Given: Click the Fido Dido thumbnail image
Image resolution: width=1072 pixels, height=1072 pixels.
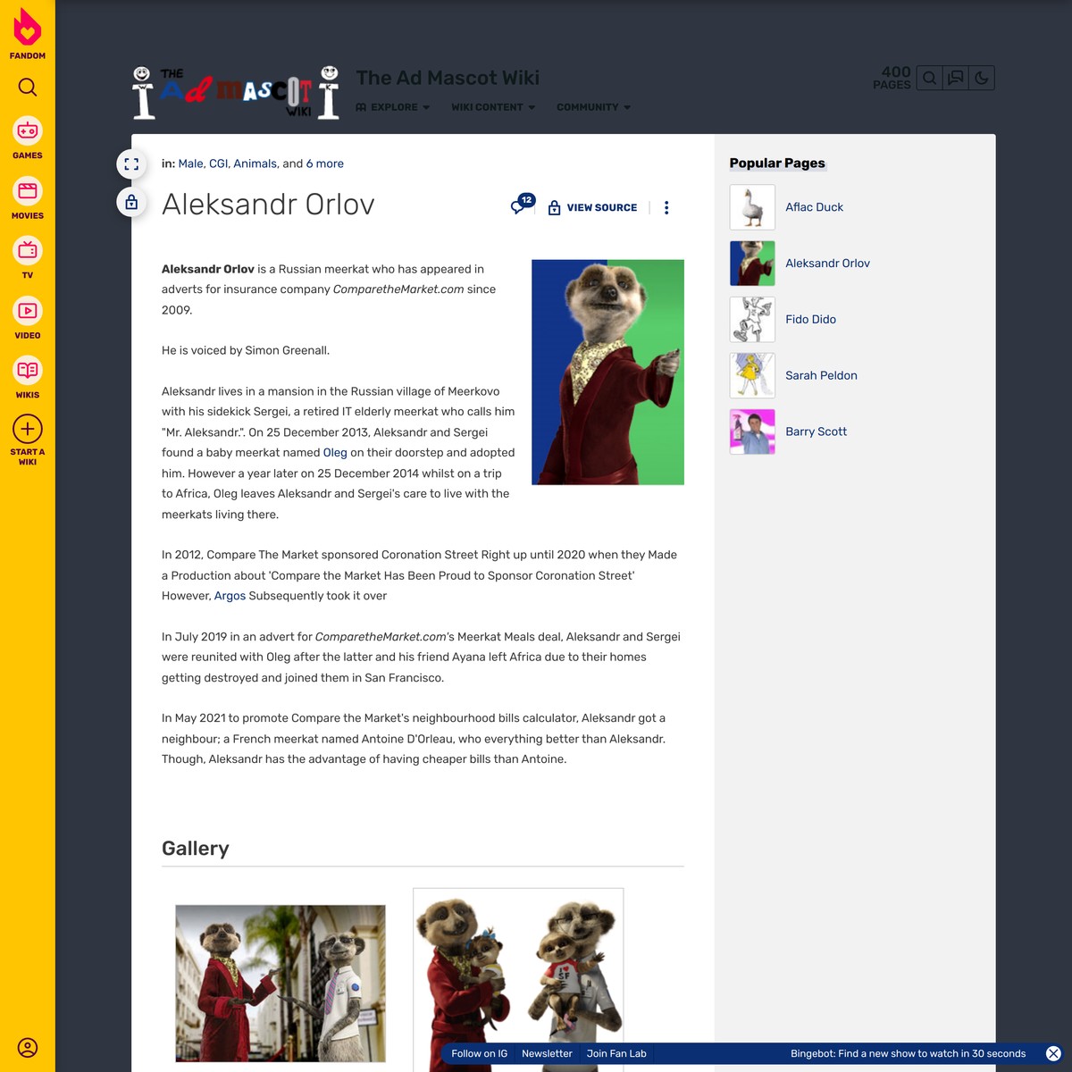Looking at the screenshot, I should (752, 320).
